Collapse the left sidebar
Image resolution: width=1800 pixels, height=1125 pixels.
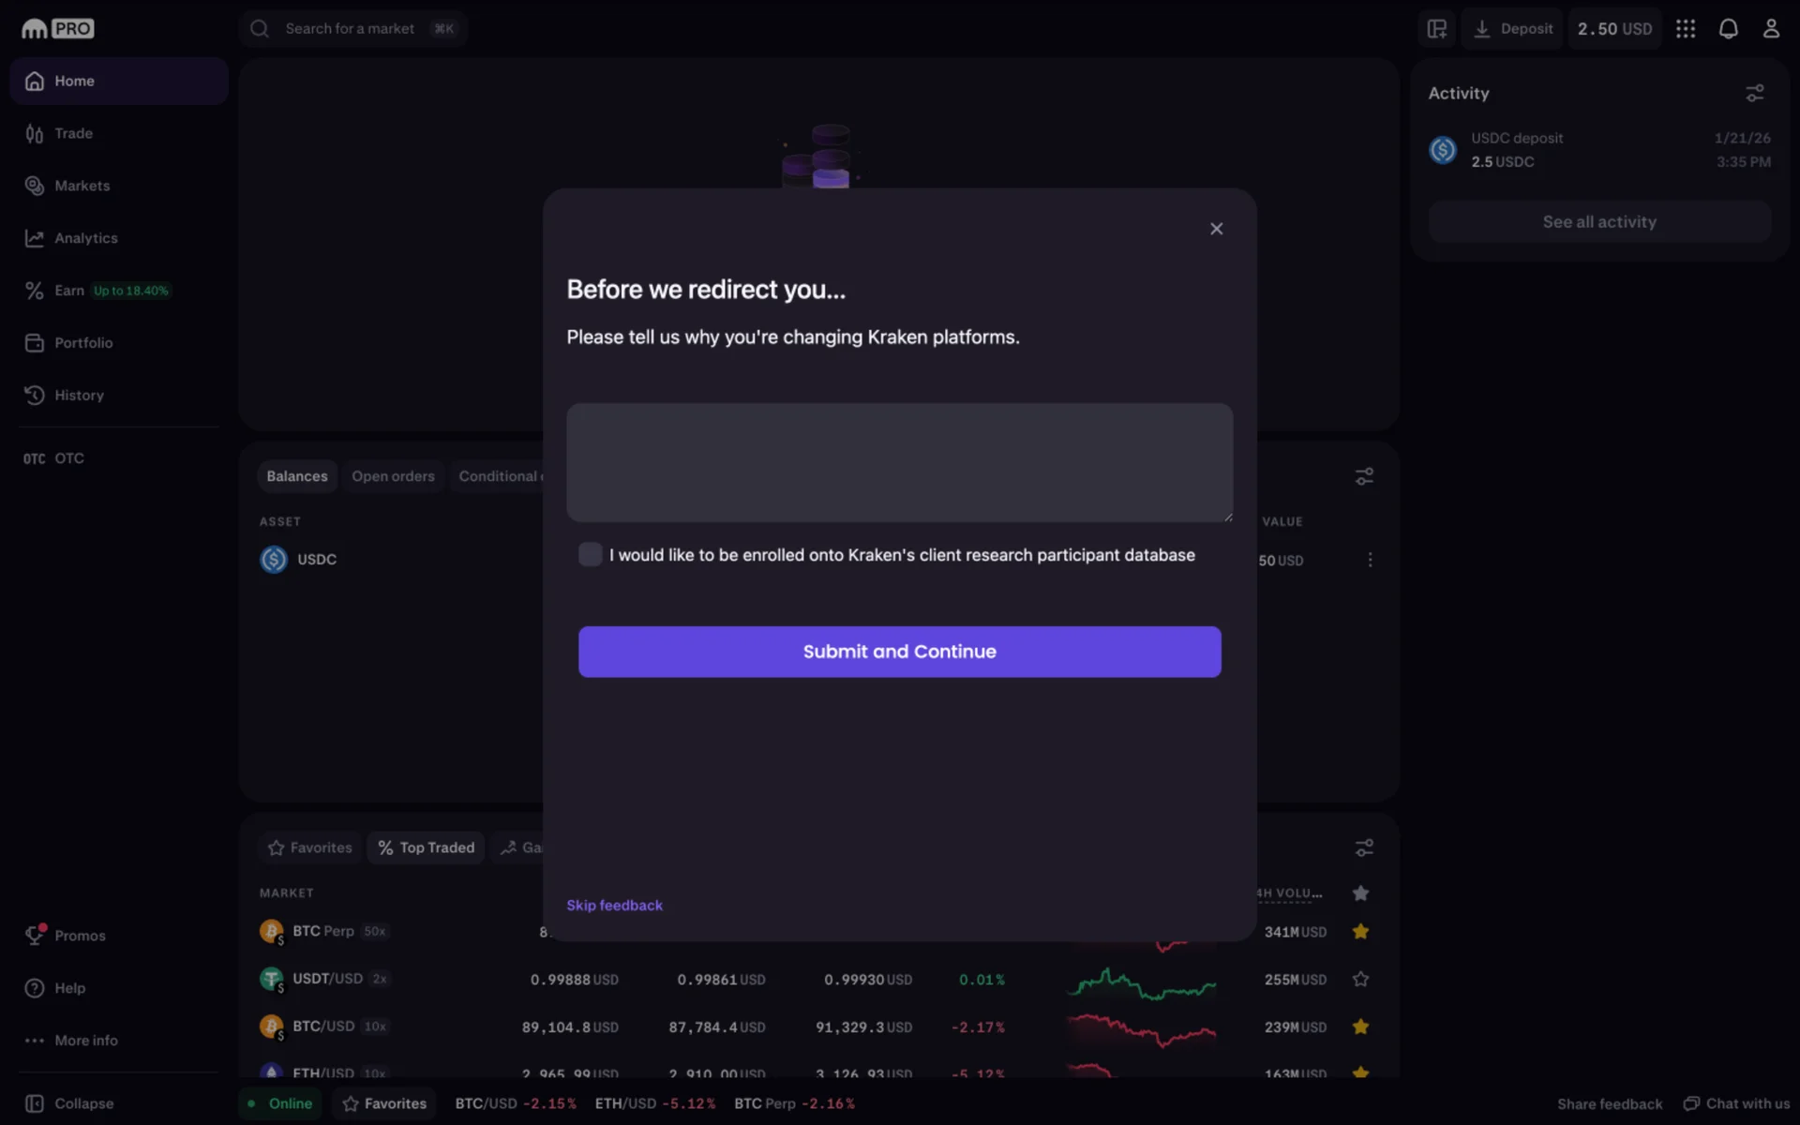pyautogui.click(x=82, y=1103)
